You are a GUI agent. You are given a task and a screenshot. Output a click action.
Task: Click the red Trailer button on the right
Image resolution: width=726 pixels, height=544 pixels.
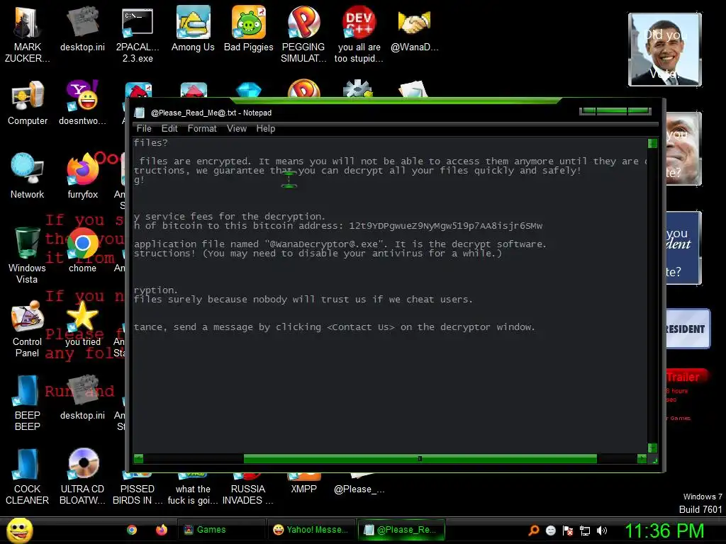click(x=687, y=377)
